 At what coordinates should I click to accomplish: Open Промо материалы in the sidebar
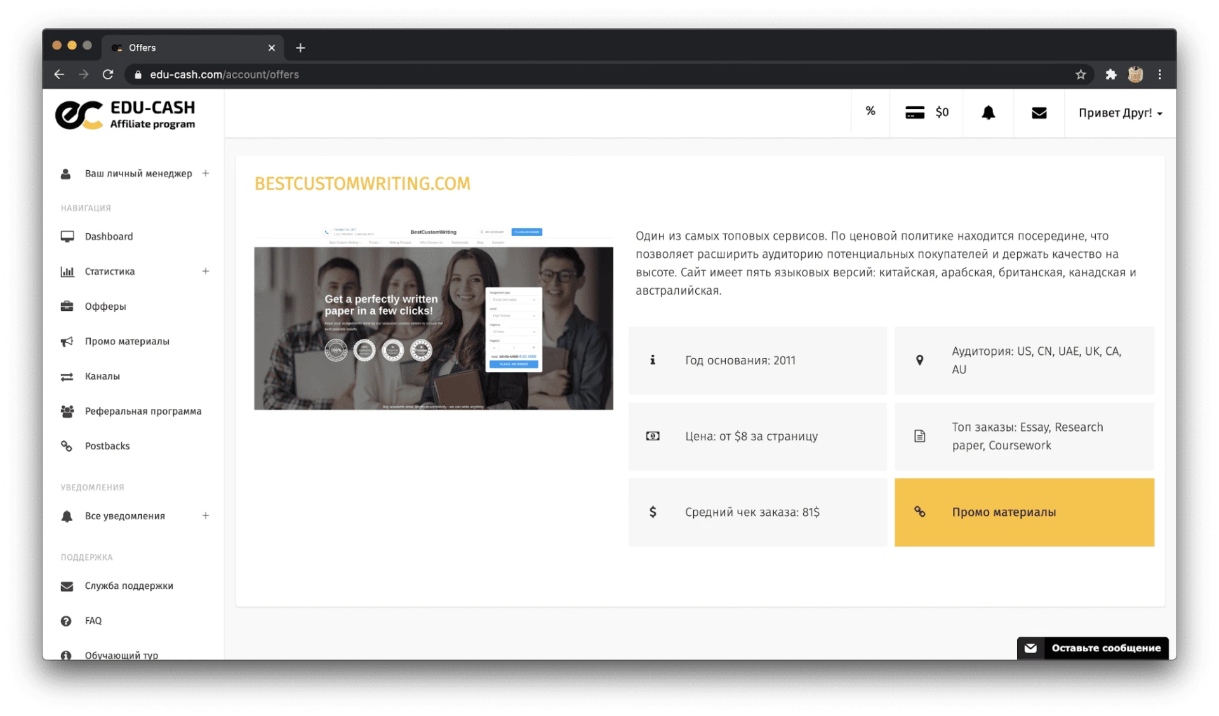tap(127, 341)
